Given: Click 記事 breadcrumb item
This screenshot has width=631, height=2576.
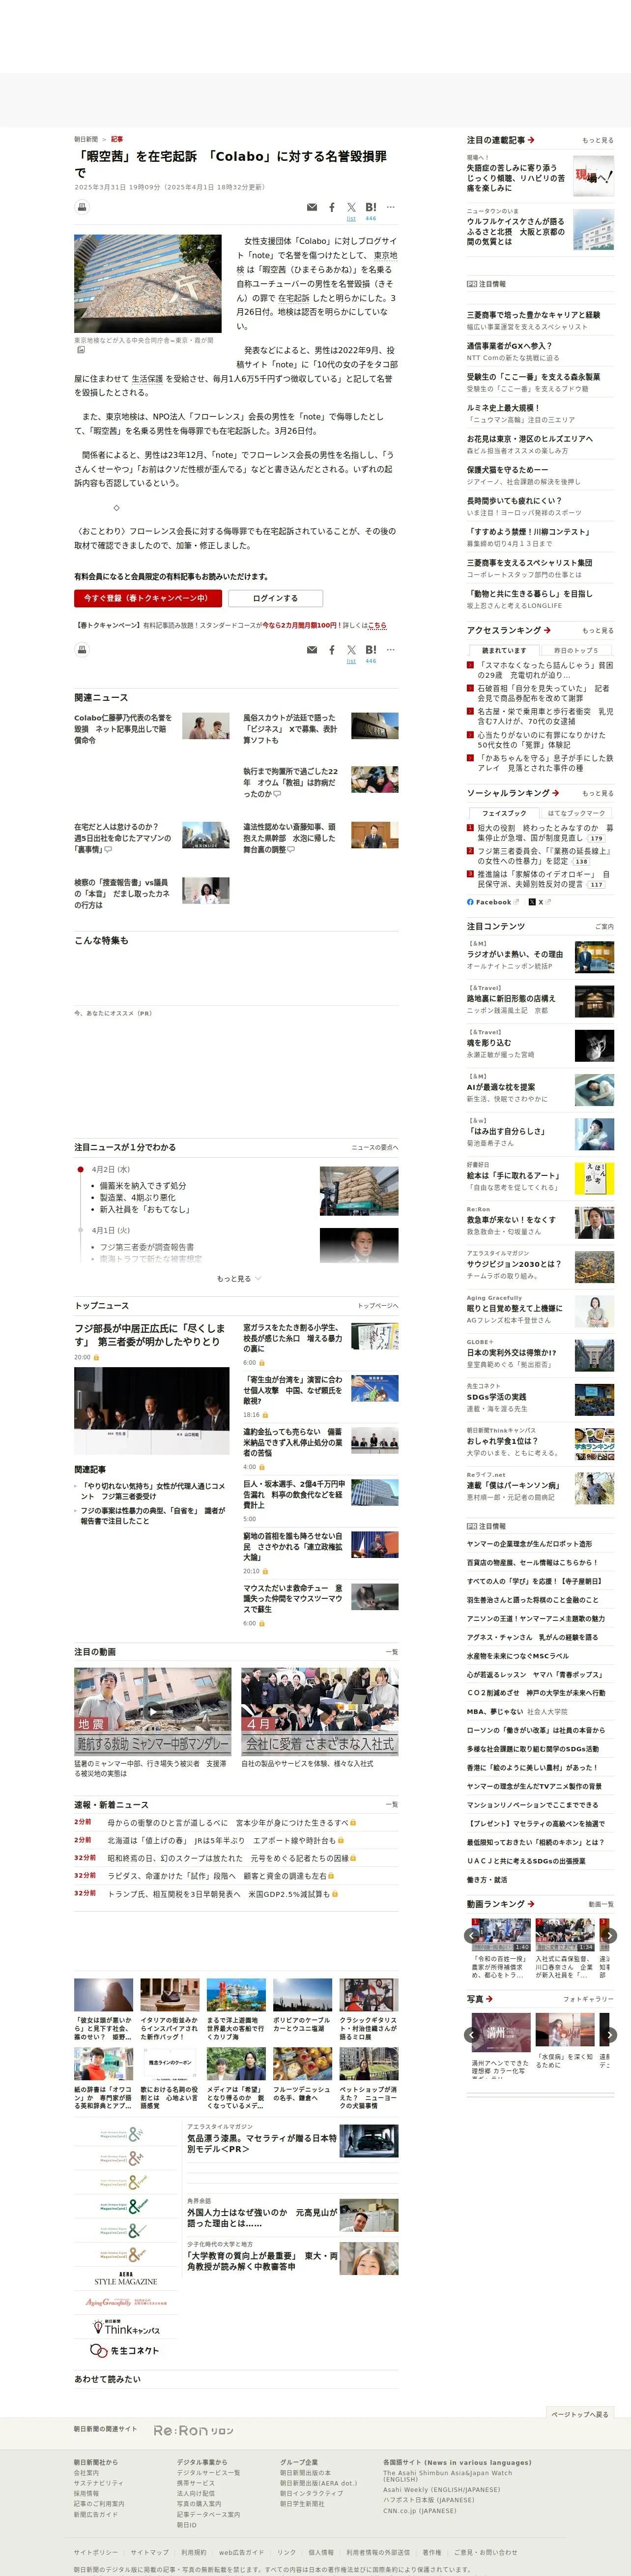Looking at the screenshot, I should point(117,139).
